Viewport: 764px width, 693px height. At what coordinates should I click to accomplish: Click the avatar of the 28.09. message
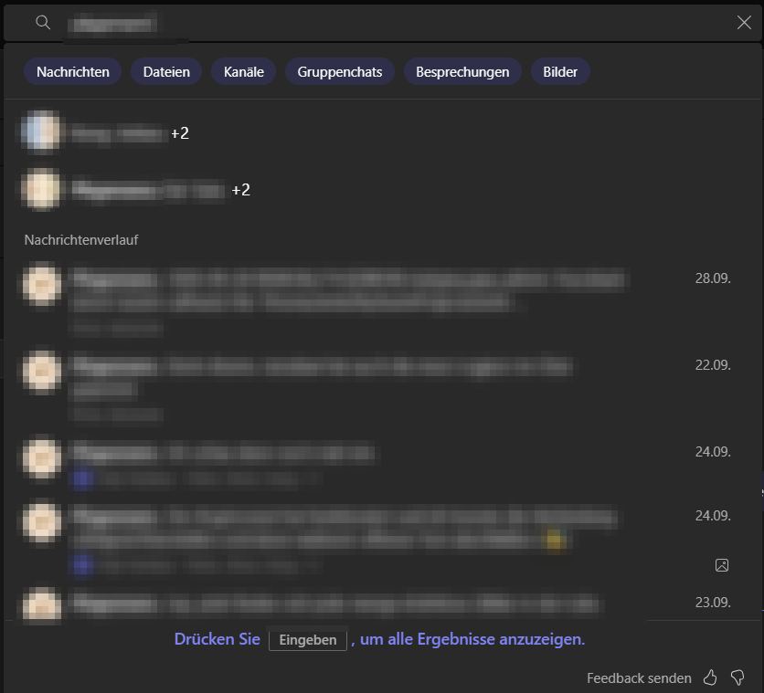click(42, 284)
